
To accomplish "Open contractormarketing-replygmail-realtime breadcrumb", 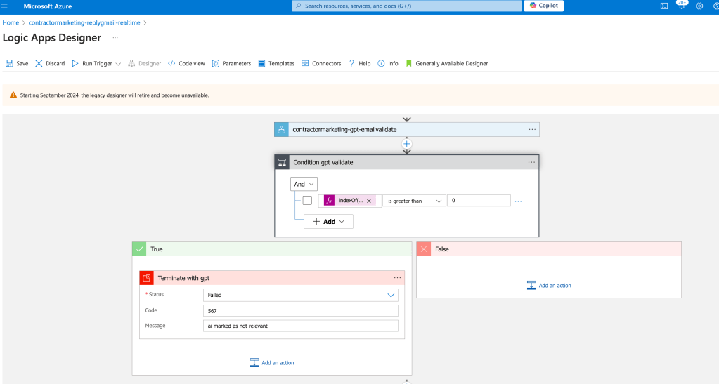I will (84, 22).
